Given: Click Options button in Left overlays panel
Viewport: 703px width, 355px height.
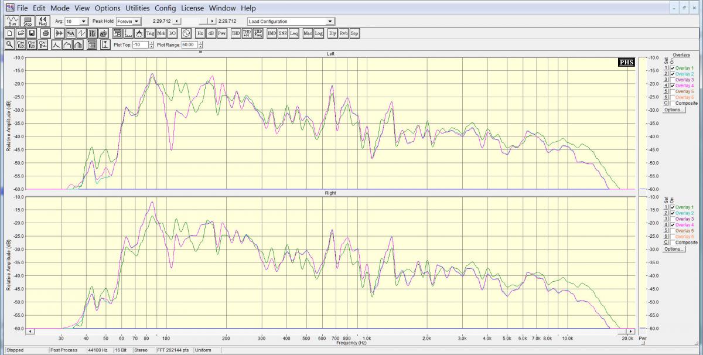Looking at the screenshot, I should tap(674, 110).
